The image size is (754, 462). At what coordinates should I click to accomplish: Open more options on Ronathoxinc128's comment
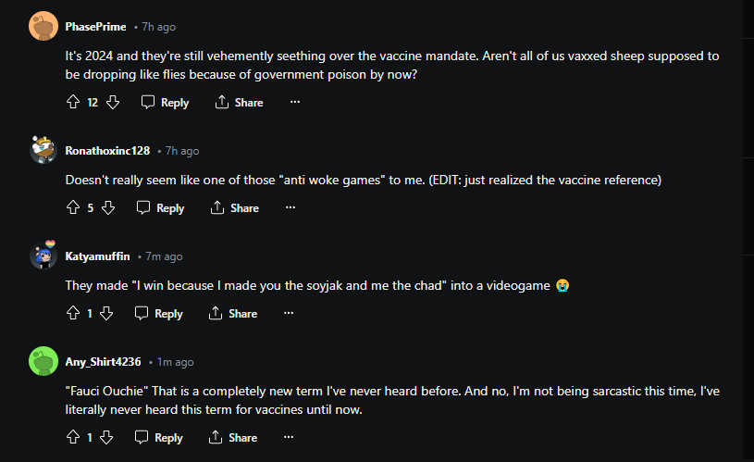[290, 208]
